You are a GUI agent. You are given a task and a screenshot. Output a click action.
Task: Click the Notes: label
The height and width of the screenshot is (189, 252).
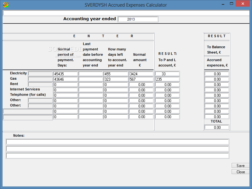point(19,135)
